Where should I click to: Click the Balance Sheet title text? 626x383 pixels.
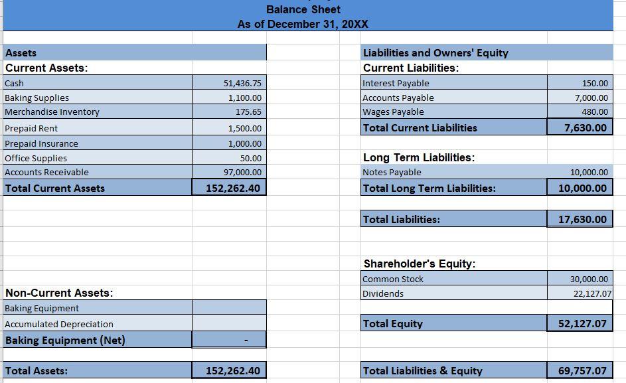click(x=302, y=9)
